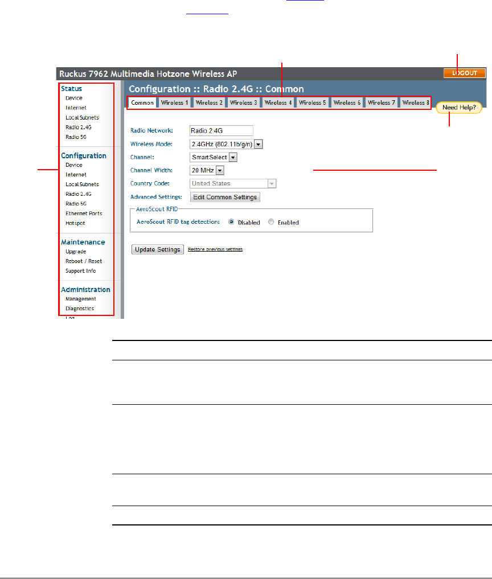Open the Upgrade maintenance page
Image resolution: width=492 pixels, height=579 pixels.
(x=76, y=252)
